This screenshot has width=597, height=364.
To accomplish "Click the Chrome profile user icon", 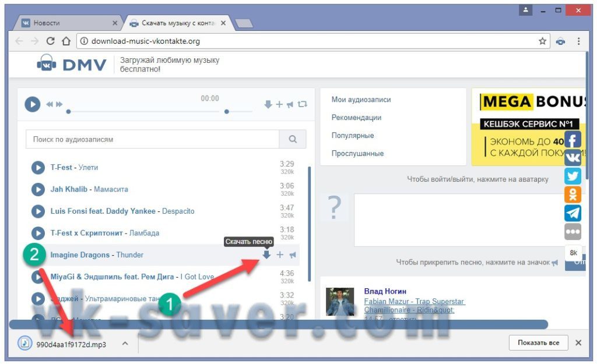I will (x=526, y=10).
